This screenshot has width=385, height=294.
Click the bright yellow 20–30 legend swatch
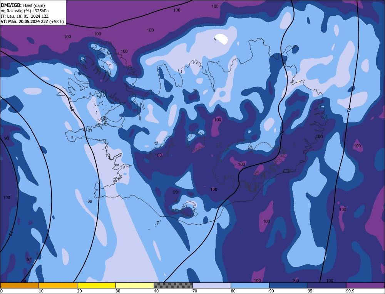97,286
